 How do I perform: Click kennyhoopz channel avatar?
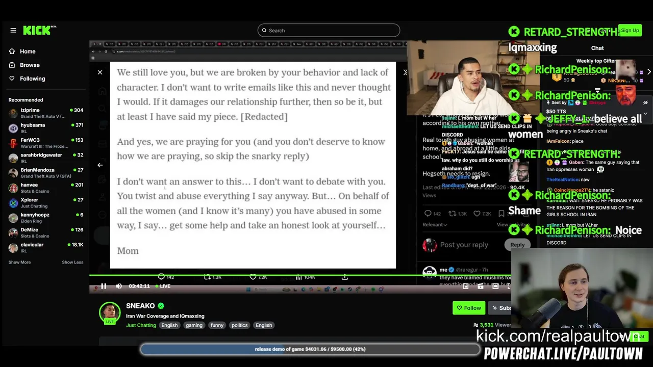tap(13, 218)
